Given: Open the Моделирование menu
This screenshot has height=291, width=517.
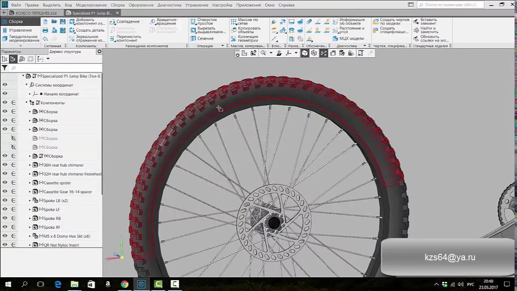Looking at the screenshot, I should click(91, 5).
